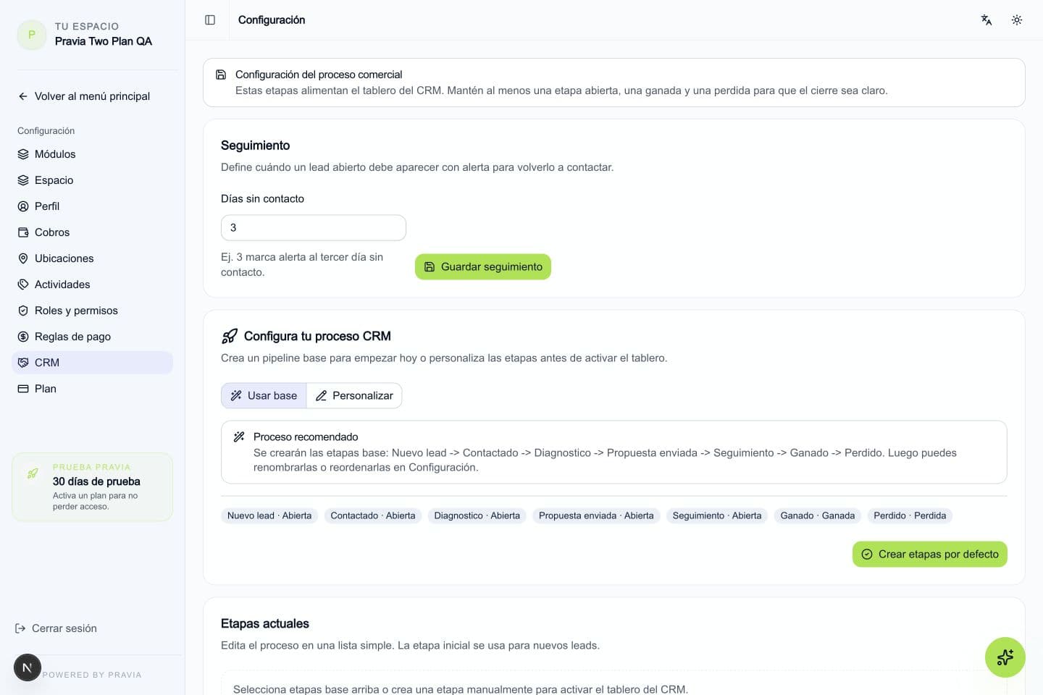Click the rocket icon beside Configura tu proceso CRM
1043x695 pixels.
(230, 336)
